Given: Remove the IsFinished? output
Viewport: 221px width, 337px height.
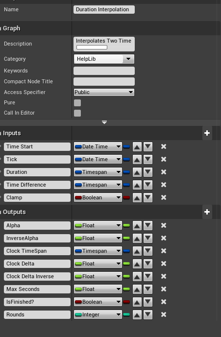Looking at the screenshot, I should coord(164,302).
